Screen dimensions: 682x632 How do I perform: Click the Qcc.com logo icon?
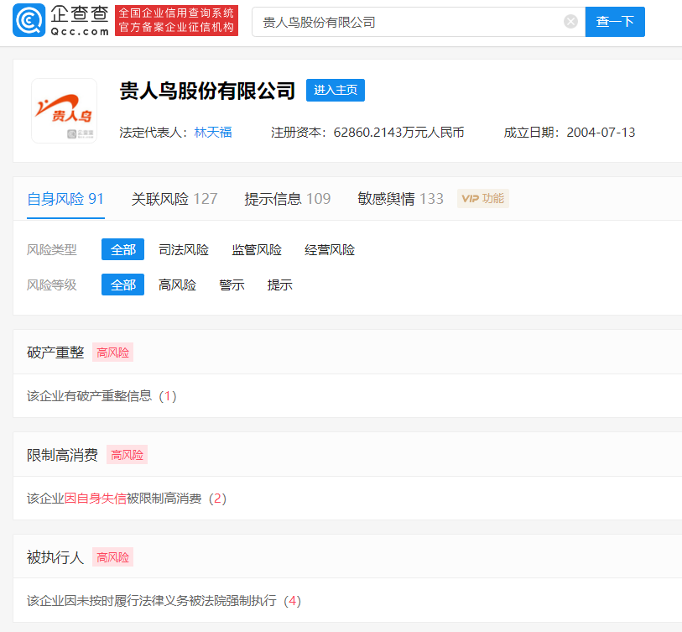click(29, 20)
